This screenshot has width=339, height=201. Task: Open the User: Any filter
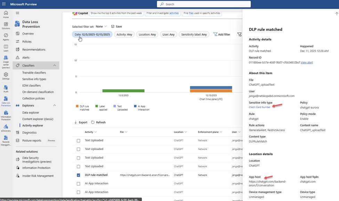coord(168,34)
